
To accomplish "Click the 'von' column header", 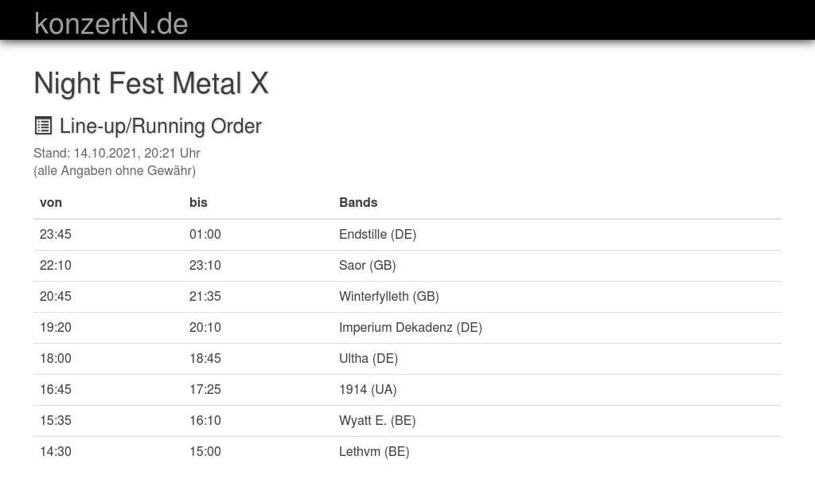I will click(51, 202).
